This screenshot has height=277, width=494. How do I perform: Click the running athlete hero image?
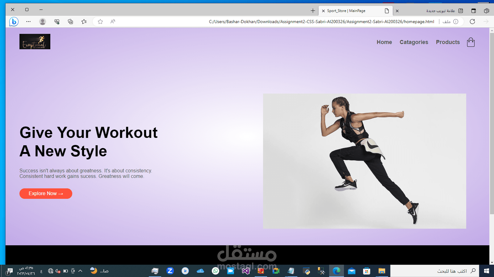tap(365, 161)
